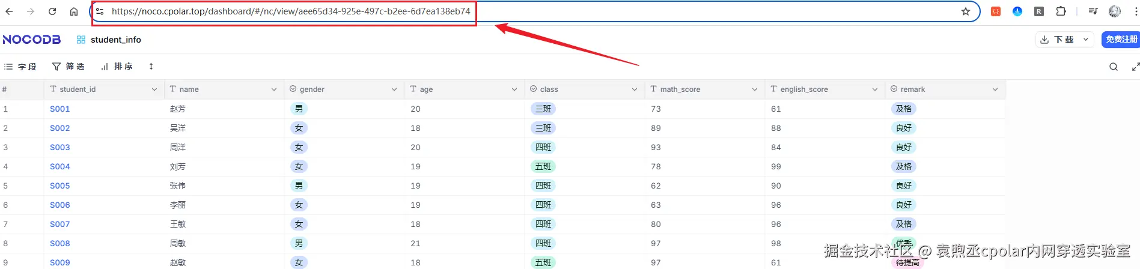The width and height of the screenshot is (1140, 269).
Task: Open record S001 link
Action: click(60, 109)
